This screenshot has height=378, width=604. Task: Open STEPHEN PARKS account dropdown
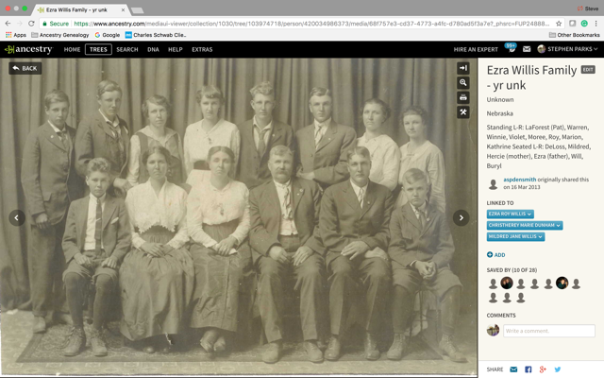click(x=567, y=49)
